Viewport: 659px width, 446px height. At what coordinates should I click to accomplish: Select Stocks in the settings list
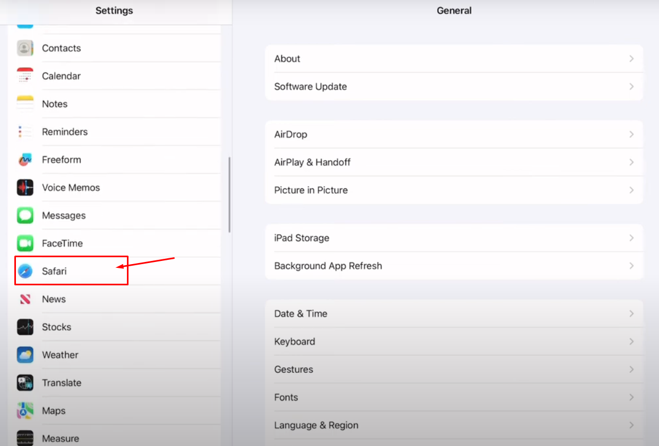[56, 327]
